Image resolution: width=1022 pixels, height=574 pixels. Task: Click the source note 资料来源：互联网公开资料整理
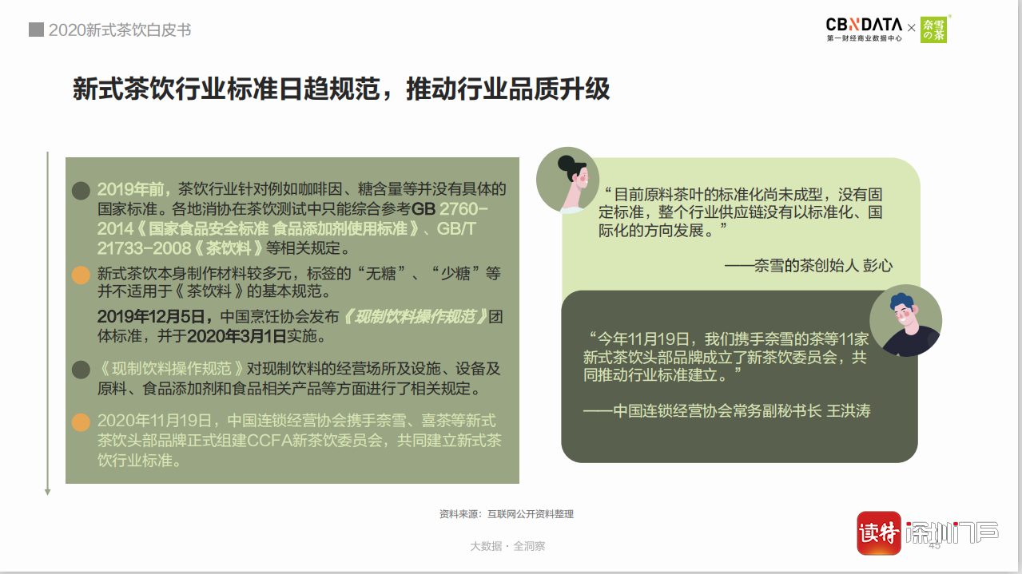click(x=507, y=514)
